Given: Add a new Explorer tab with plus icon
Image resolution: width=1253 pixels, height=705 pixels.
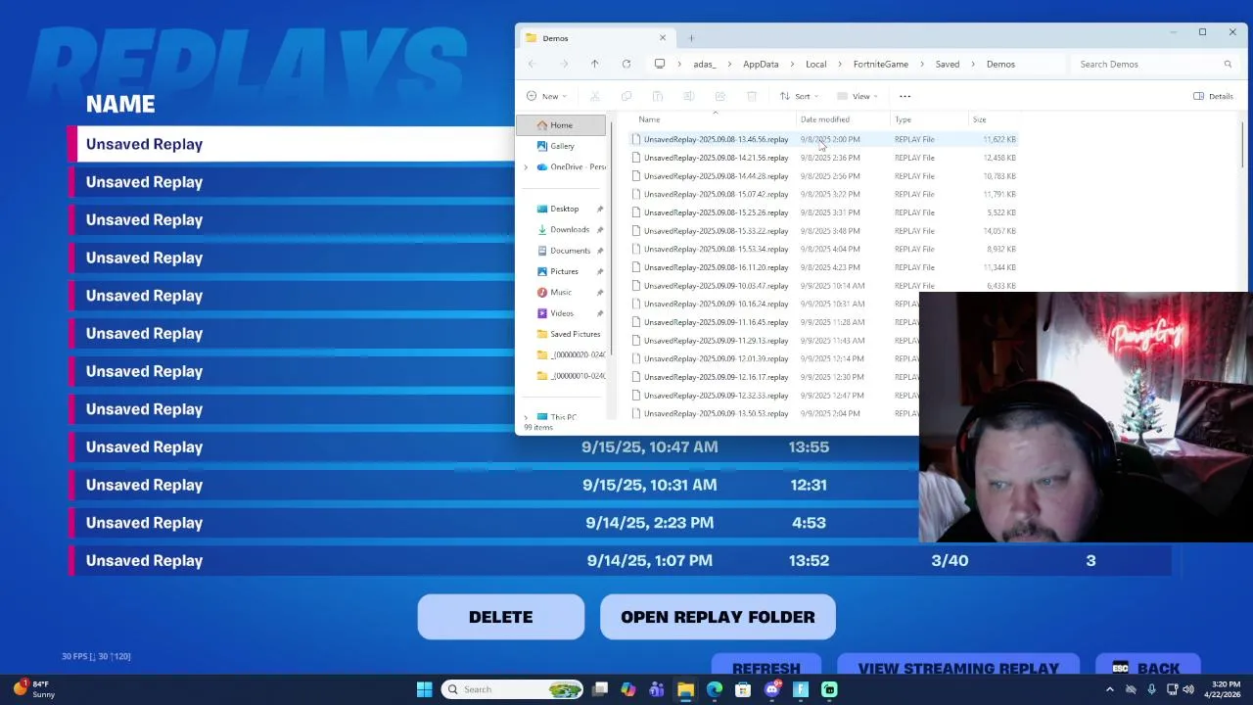Looking at the screenshot, I should click(x=691, y=38).
